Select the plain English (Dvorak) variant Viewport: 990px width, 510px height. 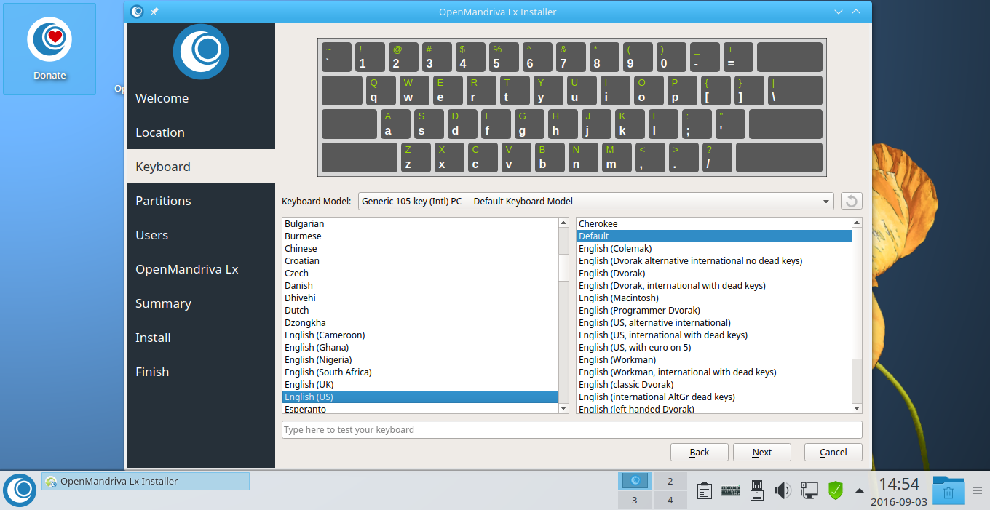(x=713, y=273)
